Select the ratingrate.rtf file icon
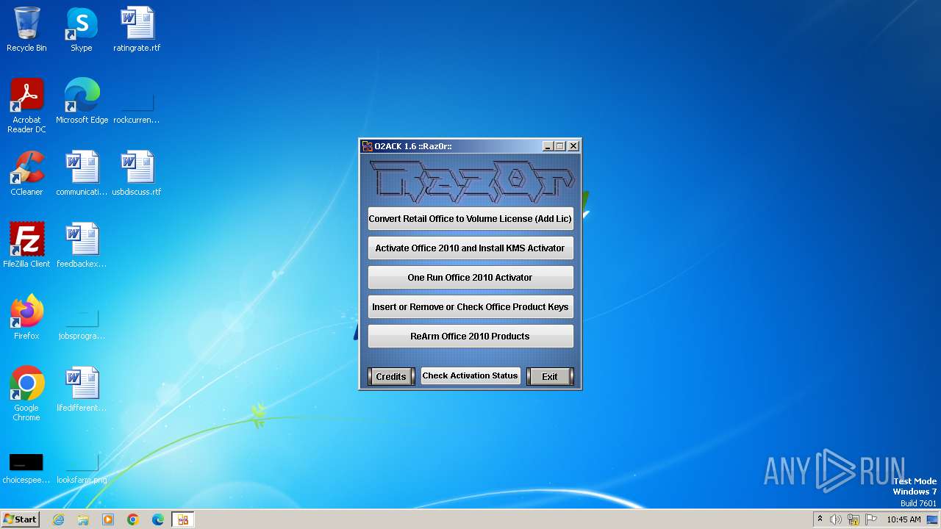The height and width of the screenshot is (529, 941). click(137, 29)
